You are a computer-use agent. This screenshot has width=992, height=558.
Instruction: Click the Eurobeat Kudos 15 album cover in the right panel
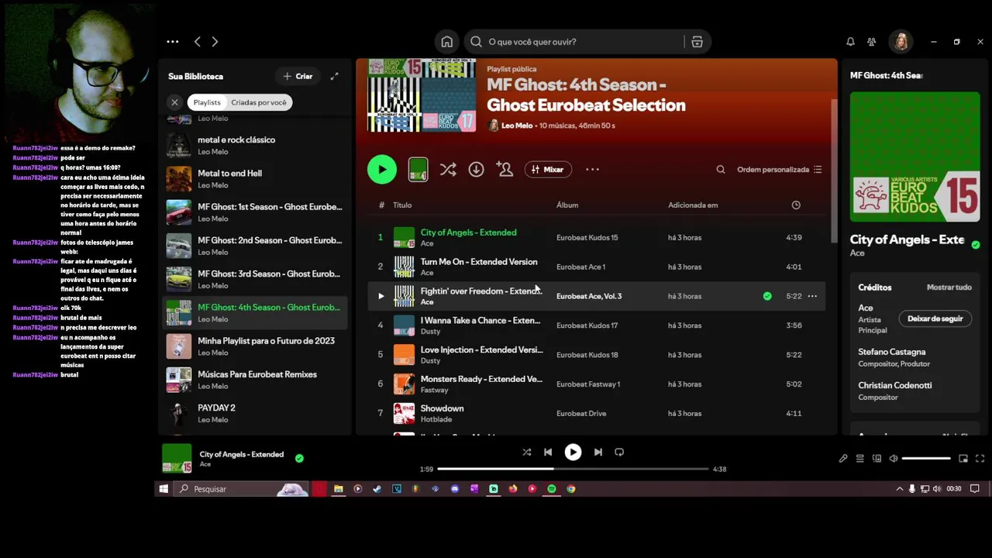tap(914, 157)
